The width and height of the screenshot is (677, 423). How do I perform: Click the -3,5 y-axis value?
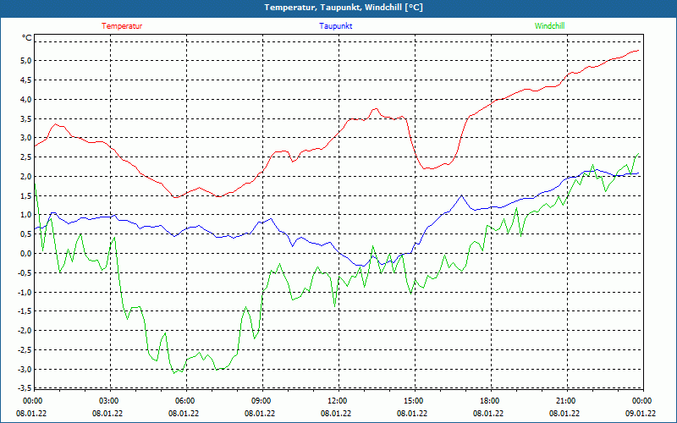coord(25,388)
